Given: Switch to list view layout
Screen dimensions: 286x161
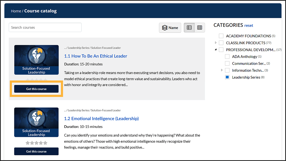Looking at the screenshot, I should tap(189, 27).
